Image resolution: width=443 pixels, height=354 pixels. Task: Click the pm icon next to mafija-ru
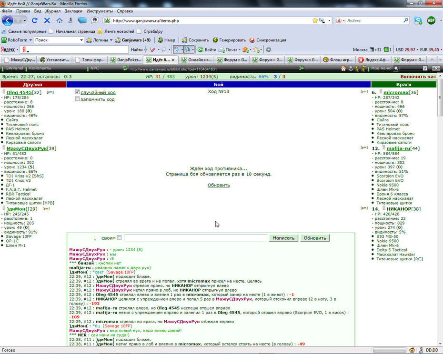[364, 147]
